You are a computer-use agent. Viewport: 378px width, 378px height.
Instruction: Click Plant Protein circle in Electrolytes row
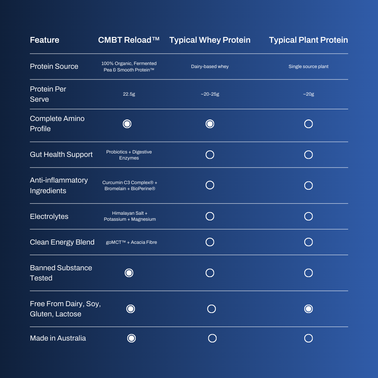[x=308, y=216]
